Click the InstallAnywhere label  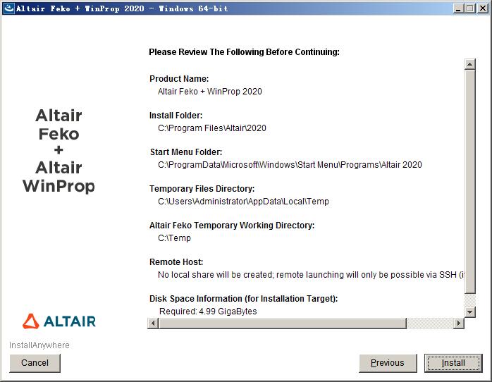[39, 345]
